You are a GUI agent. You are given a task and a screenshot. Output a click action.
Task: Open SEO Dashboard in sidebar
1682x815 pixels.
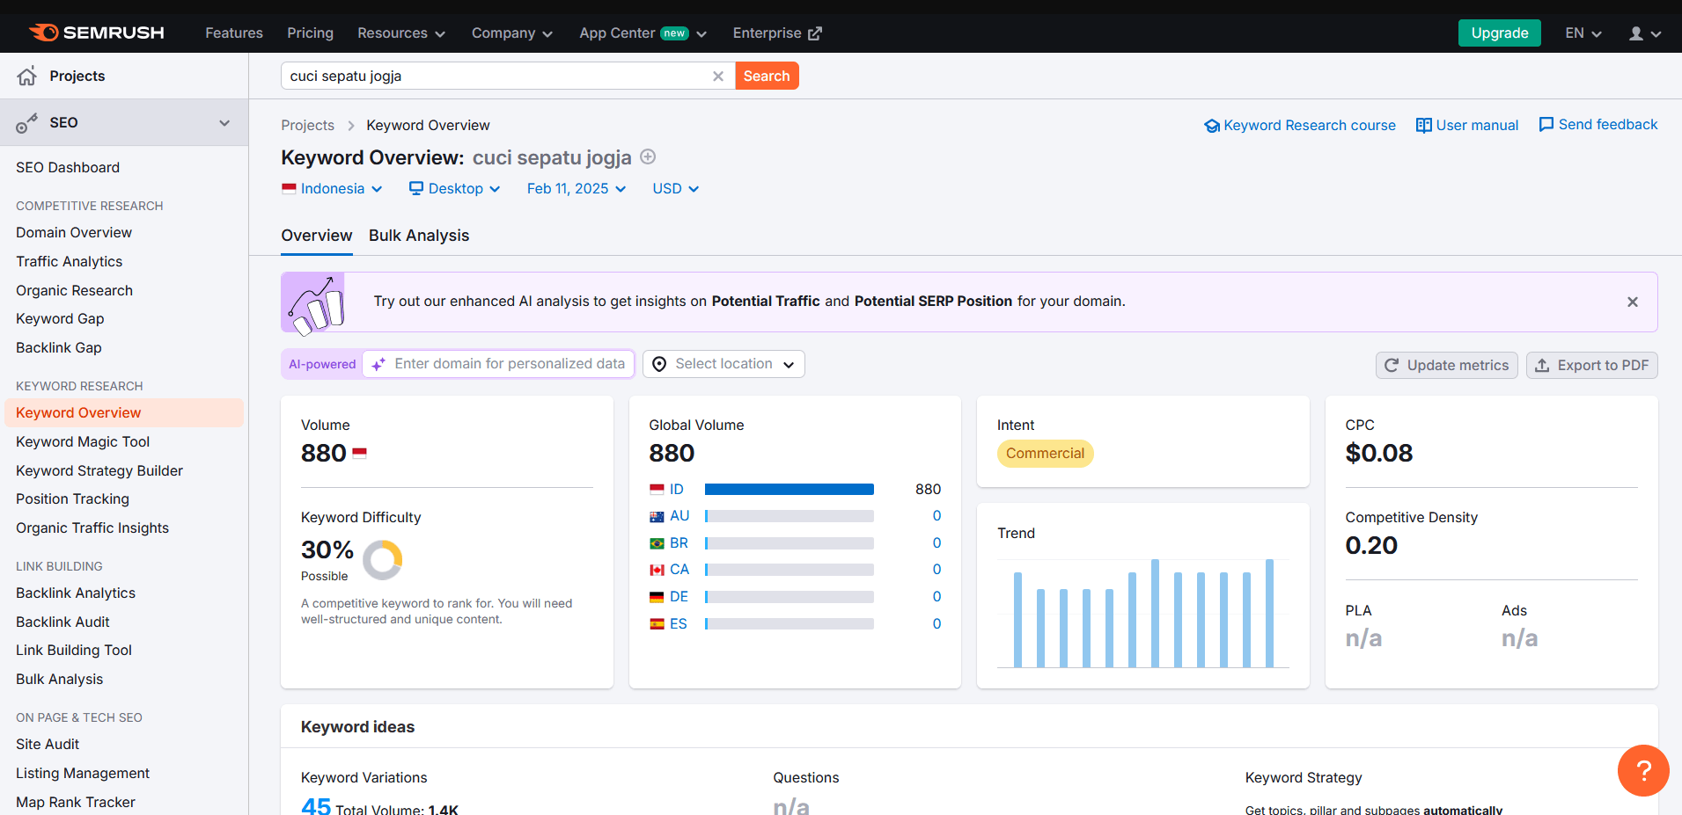68,168
